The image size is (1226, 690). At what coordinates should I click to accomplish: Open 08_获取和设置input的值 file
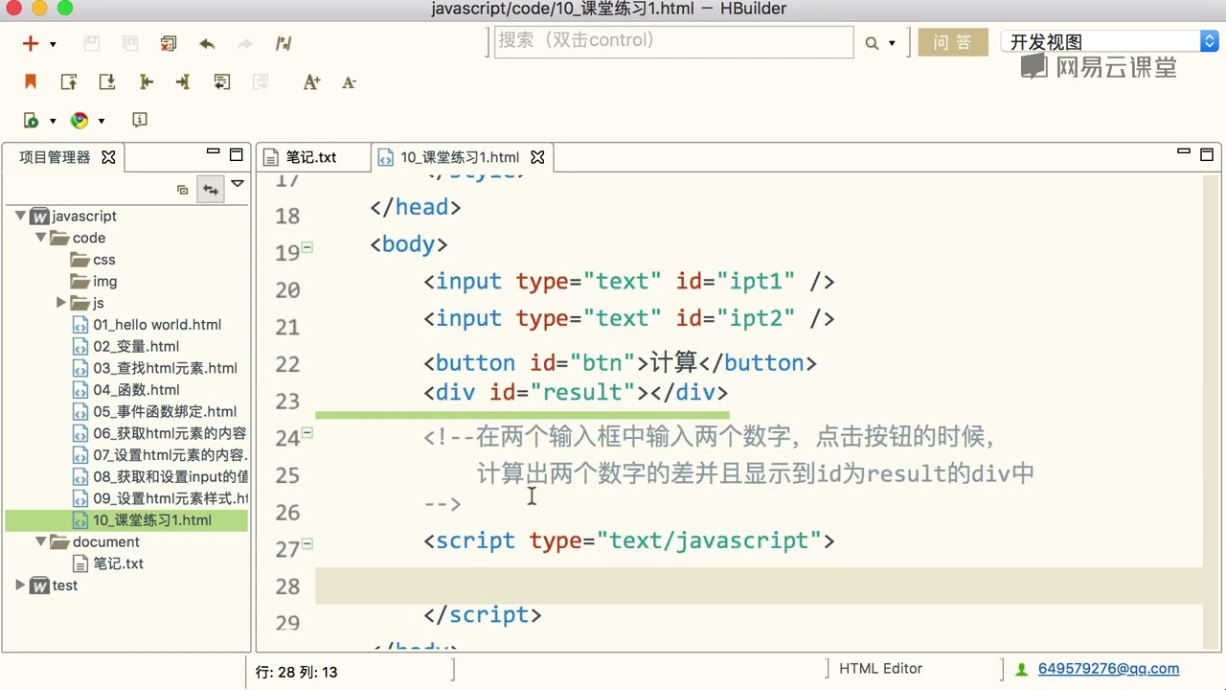pos(160,476)
